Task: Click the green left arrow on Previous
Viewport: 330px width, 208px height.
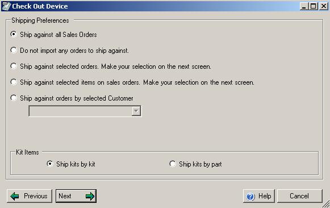Action: point(15,196)
